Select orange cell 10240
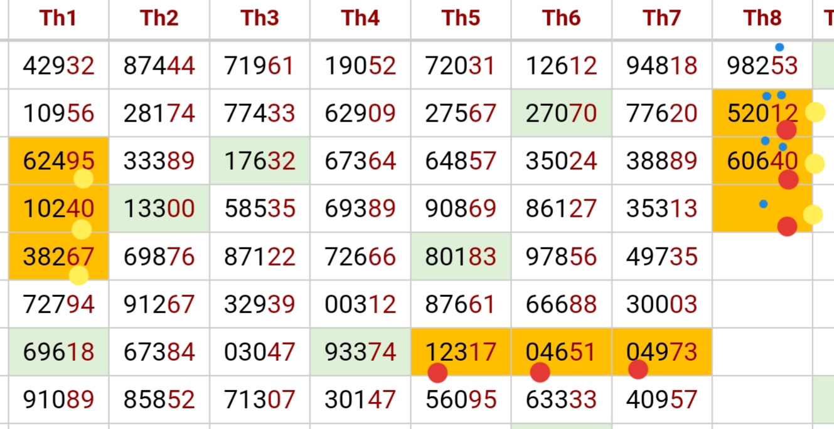The width and height of the screenshot is (834, 429). click(58, 209)
